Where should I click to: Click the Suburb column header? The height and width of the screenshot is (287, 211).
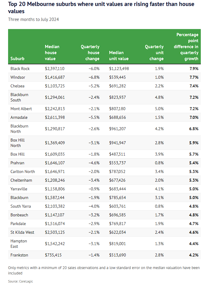pyautogui.click(x=17, y=59)
